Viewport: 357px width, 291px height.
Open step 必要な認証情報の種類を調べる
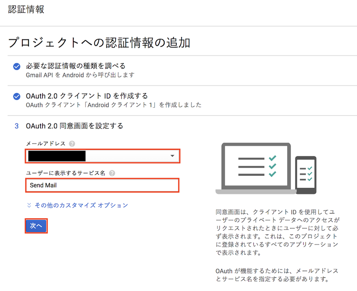(x=75, y=66)
